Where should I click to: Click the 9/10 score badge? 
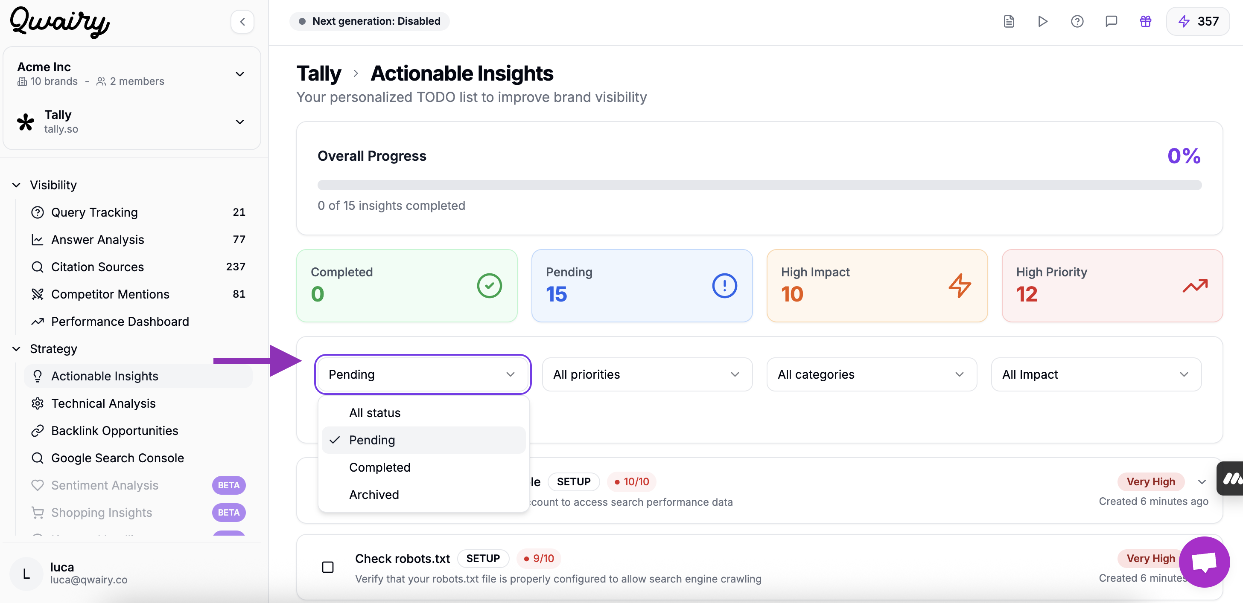point(539,558)
